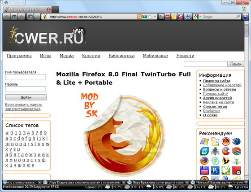Viewport: 251px width, 192px height.
Task: Click the flag icon in the address bar
Action: coord(144,17)
